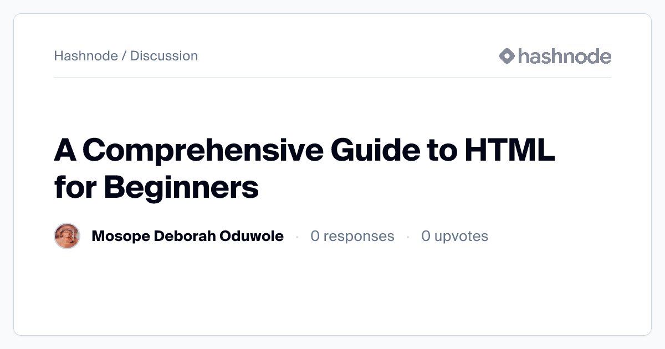665x349 pixels.
Task: Click the horizontal divider below the header
Action: pos(332,78)
